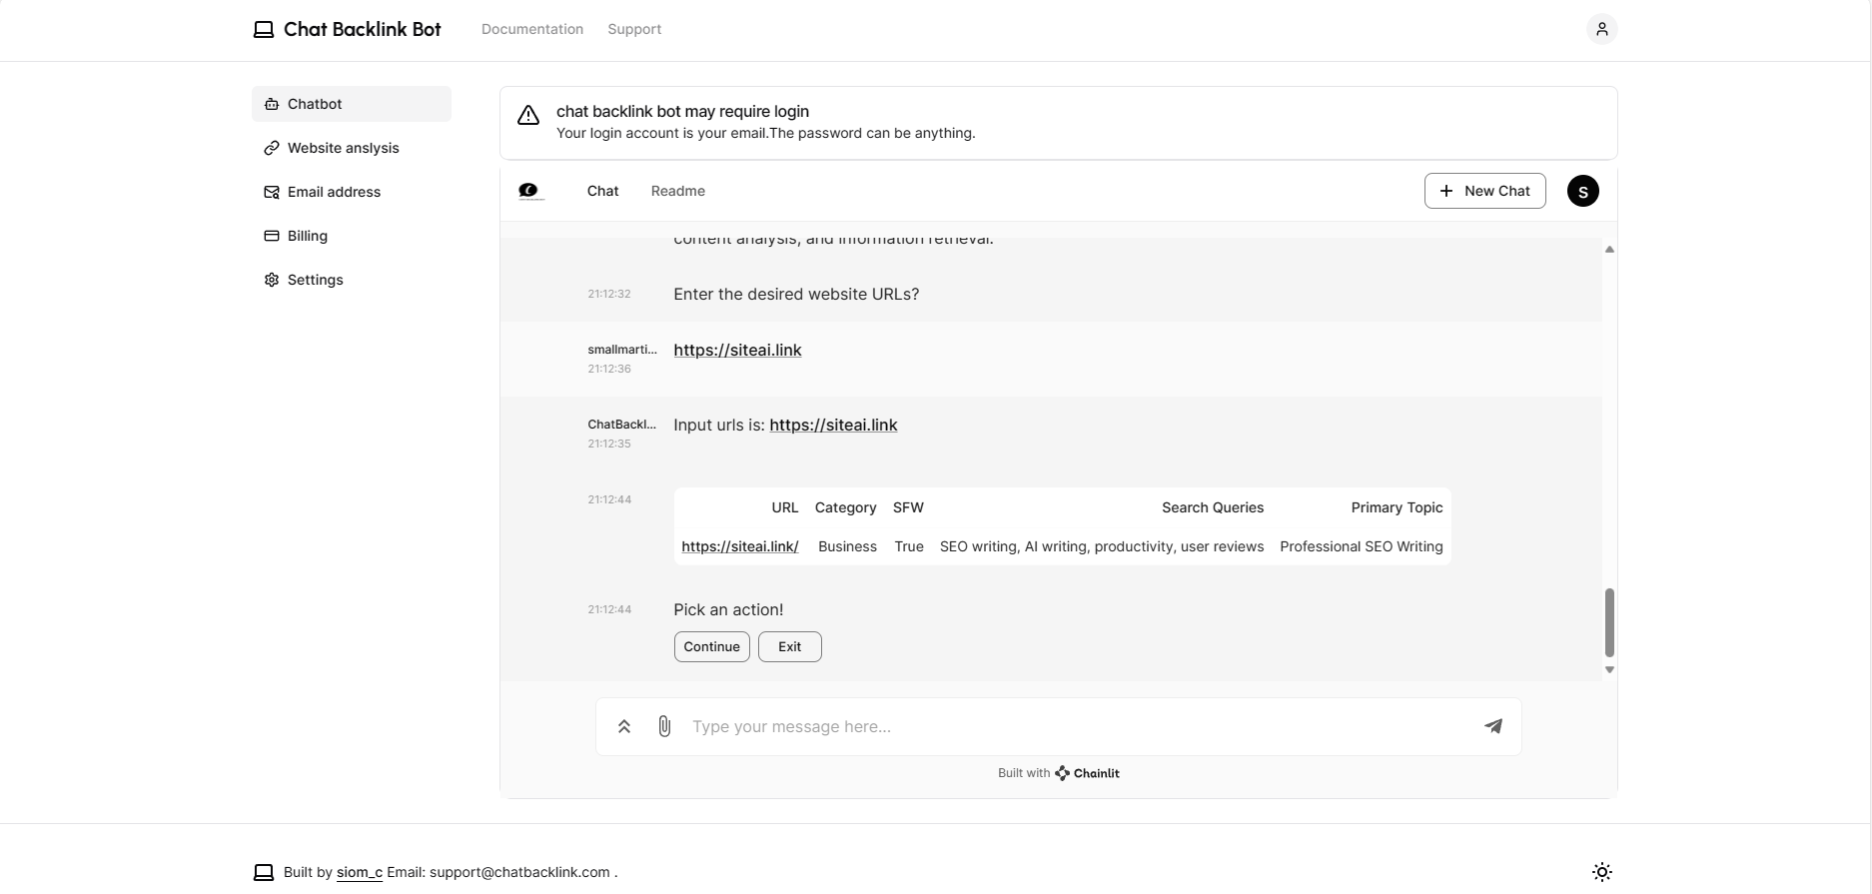The image size is (1872, 894).
Task: Click the Chat Backlink Bot title
Action: pyautogui.click(x=363, y=29)
